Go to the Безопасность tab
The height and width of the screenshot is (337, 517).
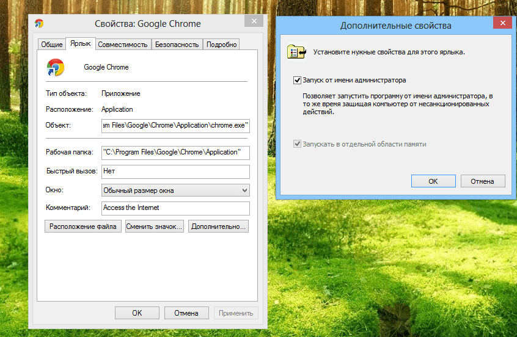pos(177,45)
